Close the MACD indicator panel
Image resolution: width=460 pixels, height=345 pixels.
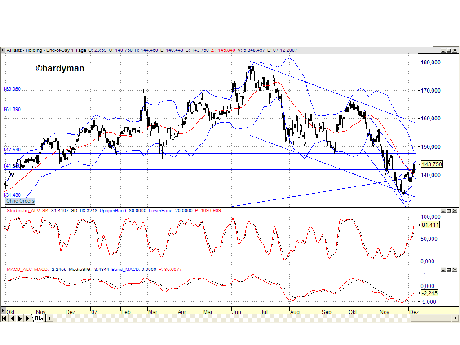coord(455,270)
